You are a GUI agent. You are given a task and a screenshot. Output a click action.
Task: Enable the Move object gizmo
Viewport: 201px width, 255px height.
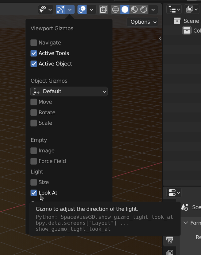(34, 102)
